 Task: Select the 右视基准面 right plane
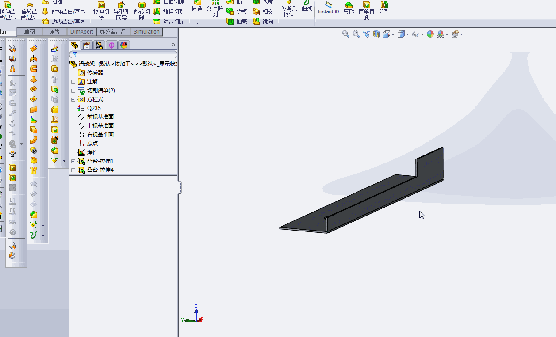coord(96,135)
